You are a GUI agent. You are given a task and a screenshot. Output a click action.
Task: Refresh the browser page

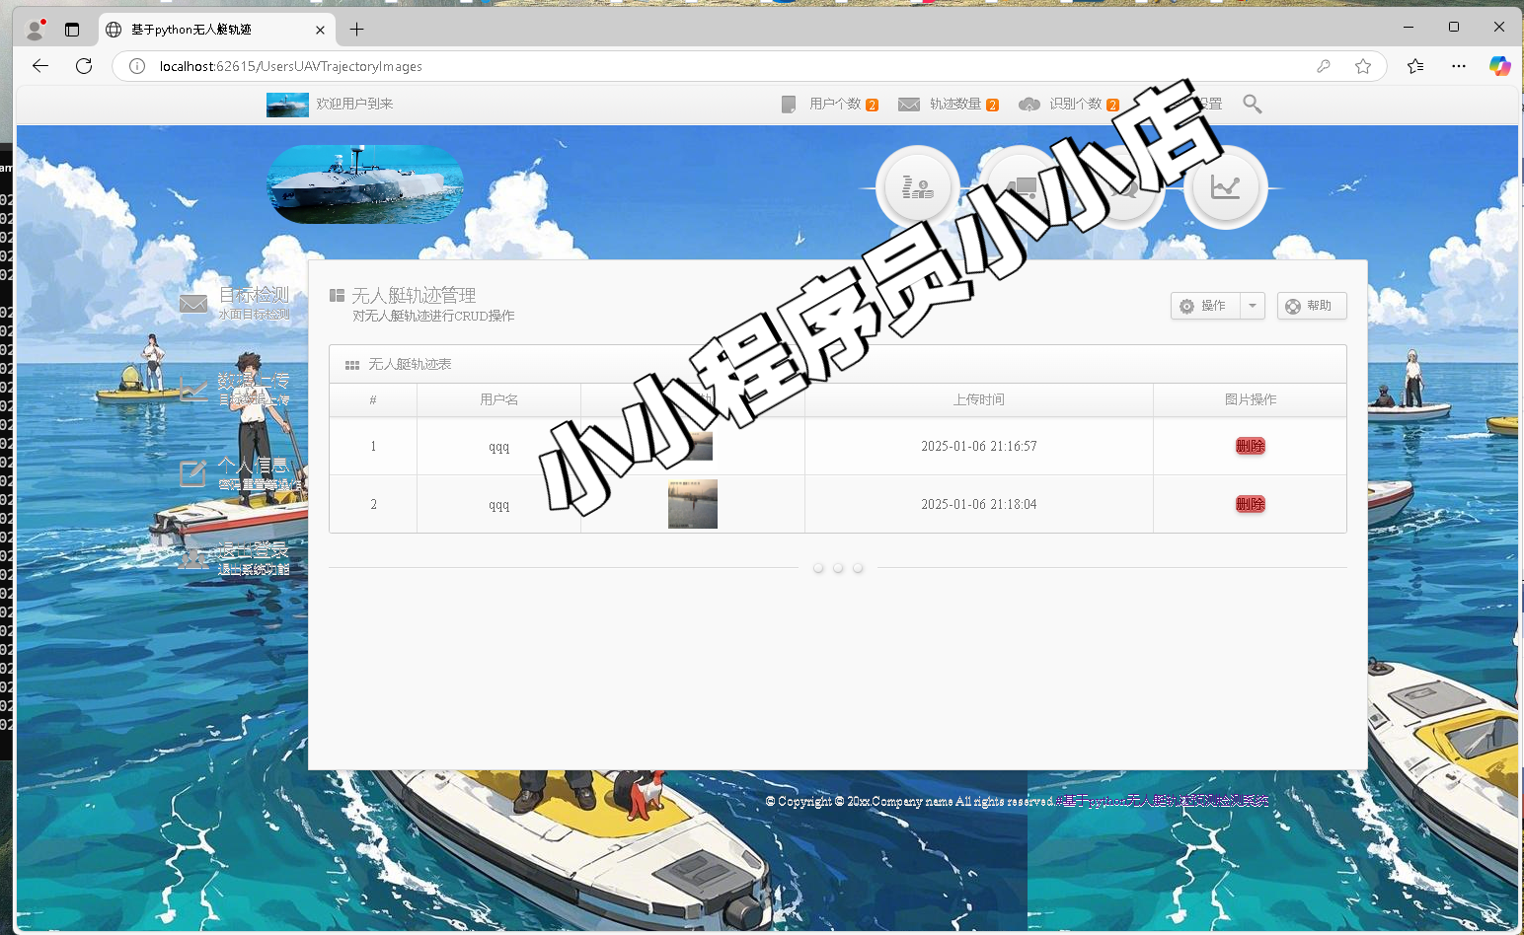pyautogui.click(x=84, y=66)
